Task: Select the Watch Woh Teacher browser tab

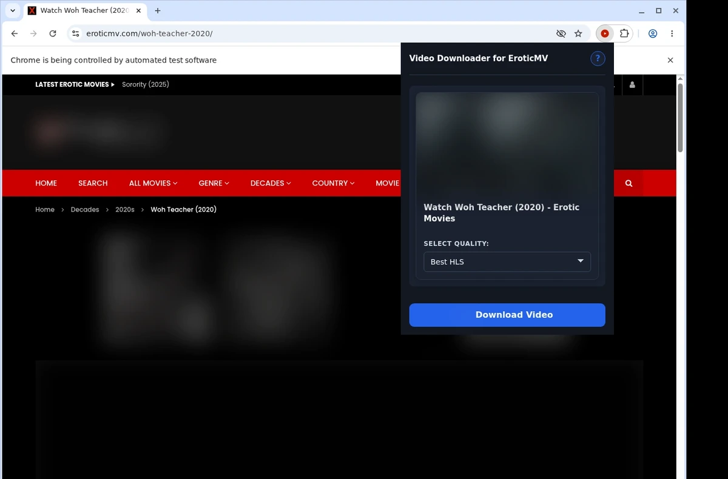Action: [84, 11]
